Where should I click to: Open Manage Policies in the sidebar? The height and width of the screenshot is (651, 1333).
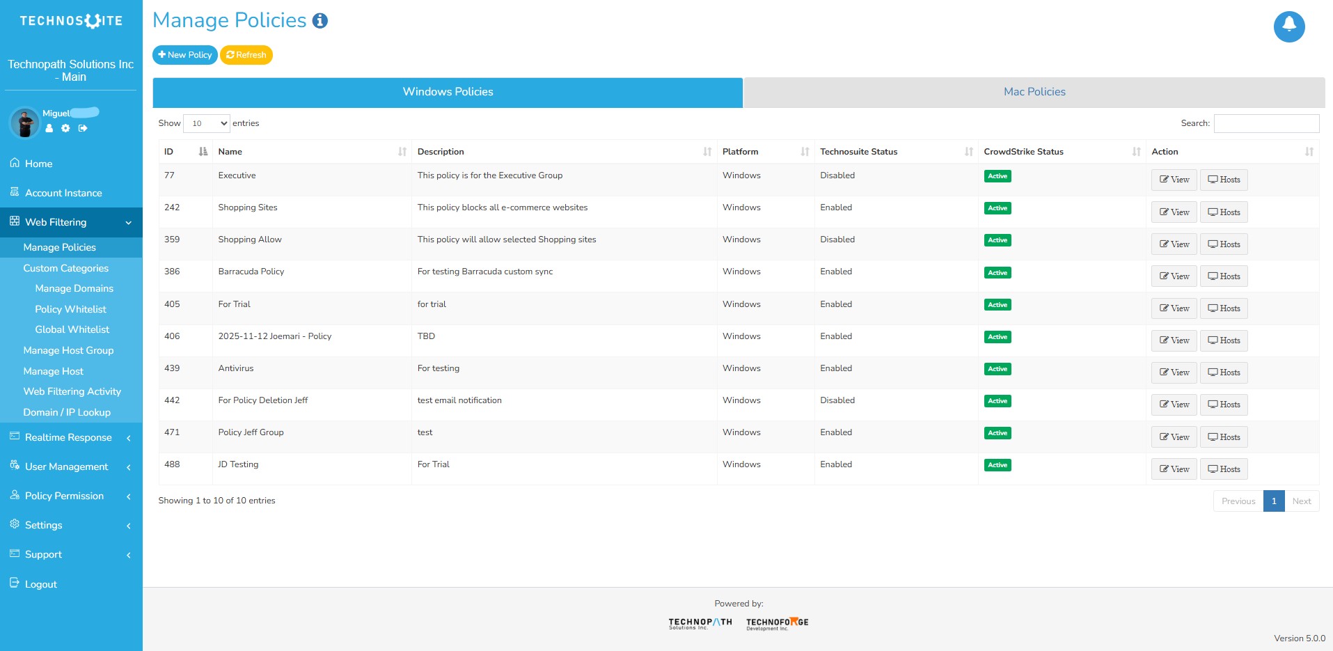(59, 247)
